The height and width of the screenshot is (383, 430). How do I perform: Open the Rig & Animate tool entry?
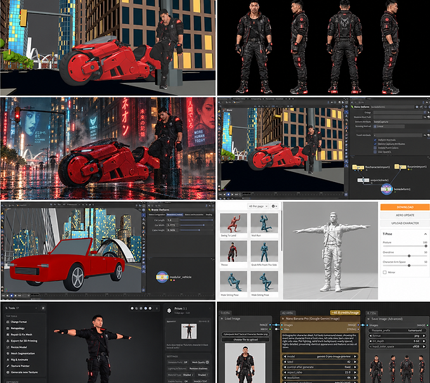(19, 360)
